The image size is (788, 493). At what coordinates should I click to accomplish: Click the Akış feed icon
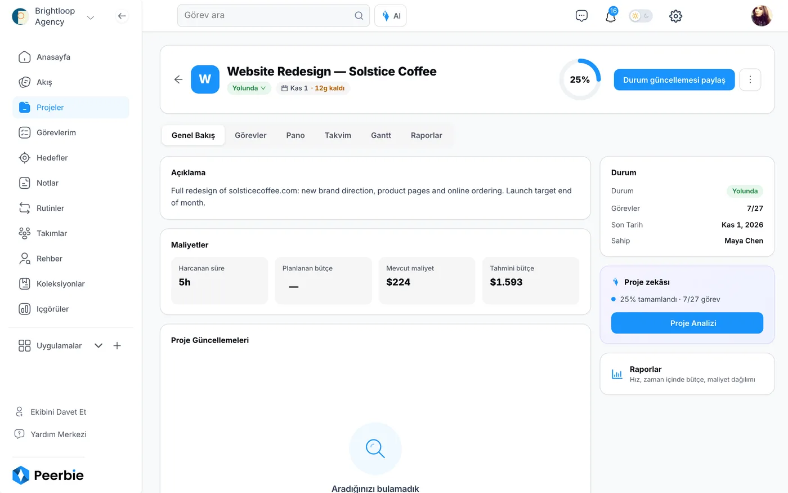(25, 82)
